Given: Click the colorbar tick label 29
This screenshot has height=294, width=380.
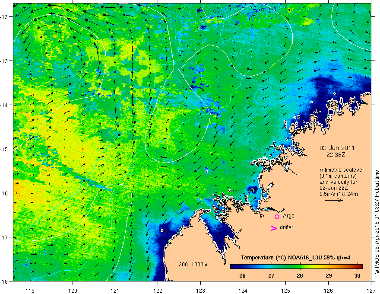Looking at the screenshot, I should [x=329, y=275].
